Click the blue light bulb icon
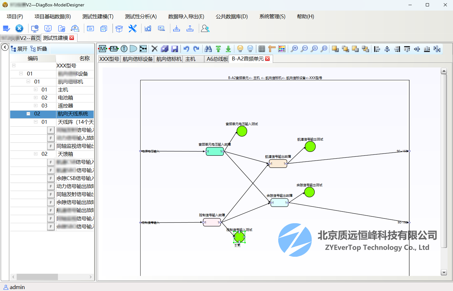The image size is (453, 291). click(250, 49)
